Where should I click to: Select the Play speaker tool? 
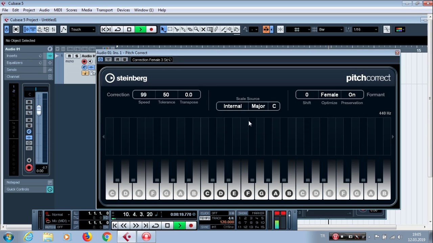coord(230,29)
